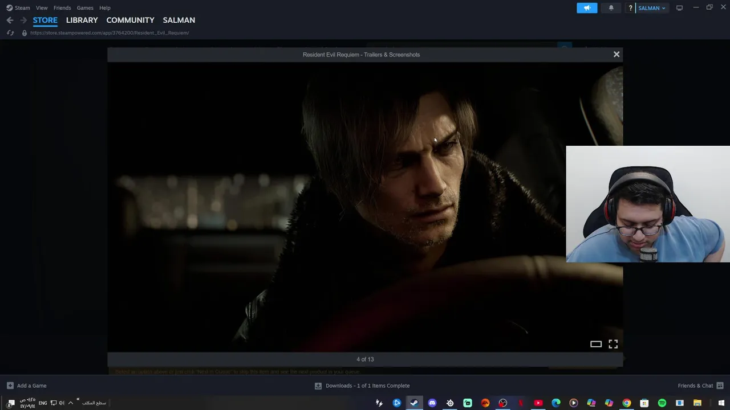Viewport: 730px width, 410px height.
Task: Switch to the LIBRARY tab
Action: pos(82,20)
